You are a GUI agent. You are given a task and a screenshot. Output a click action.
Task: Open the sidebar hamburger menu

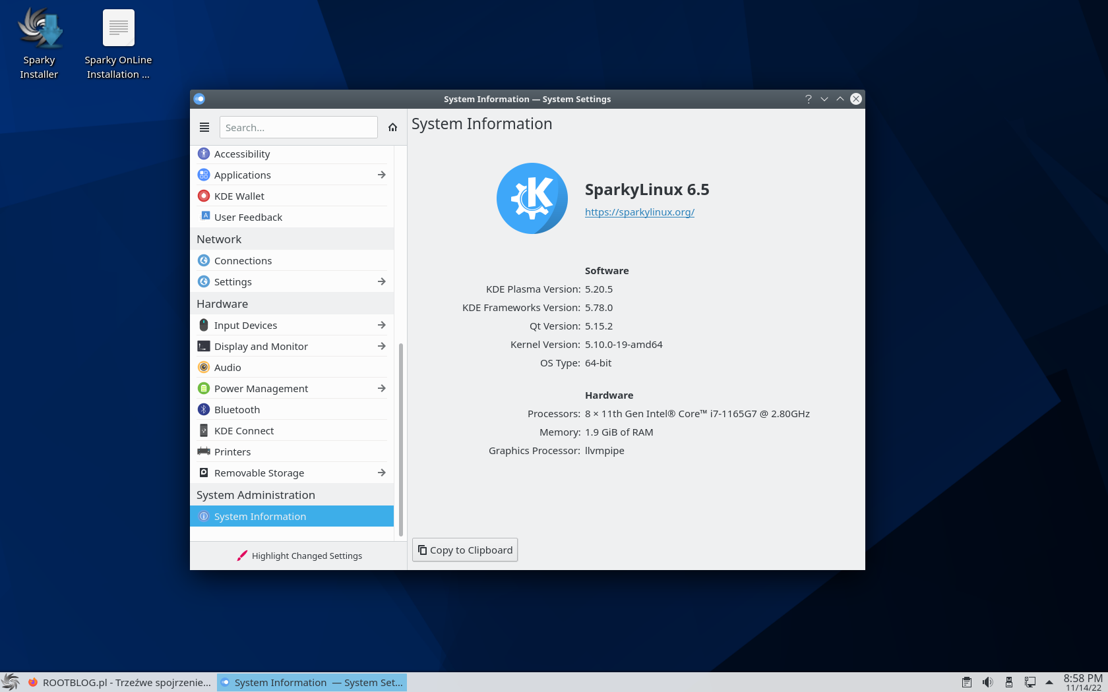point(204,127)
